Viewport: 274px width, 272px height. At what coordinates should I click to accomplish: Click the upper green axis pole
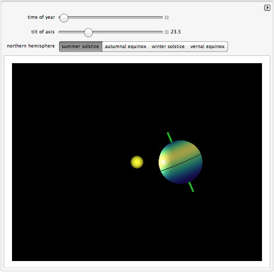point(170,137)
